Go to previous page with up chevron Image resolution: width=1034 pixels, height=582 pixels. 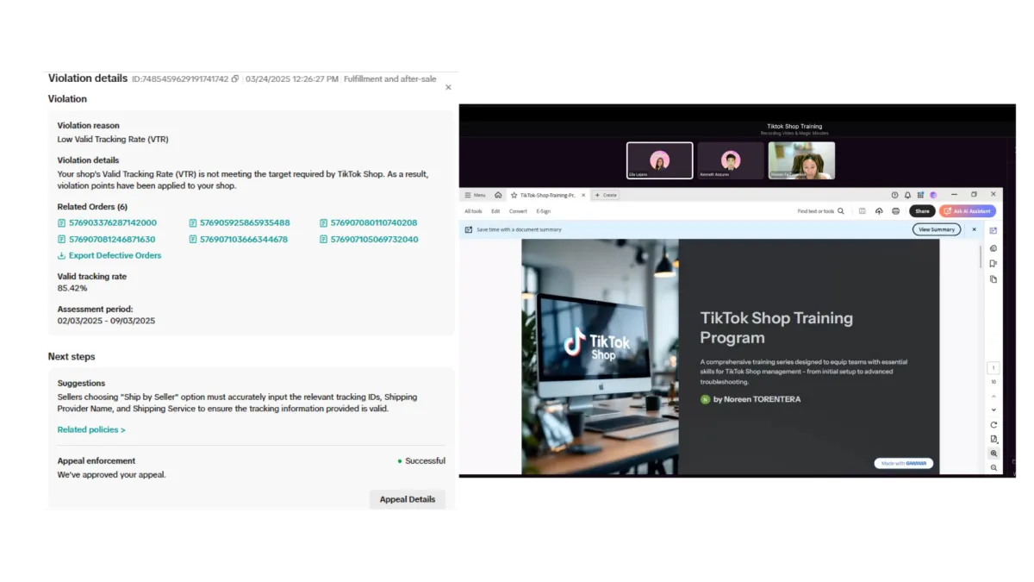point(994,396)
